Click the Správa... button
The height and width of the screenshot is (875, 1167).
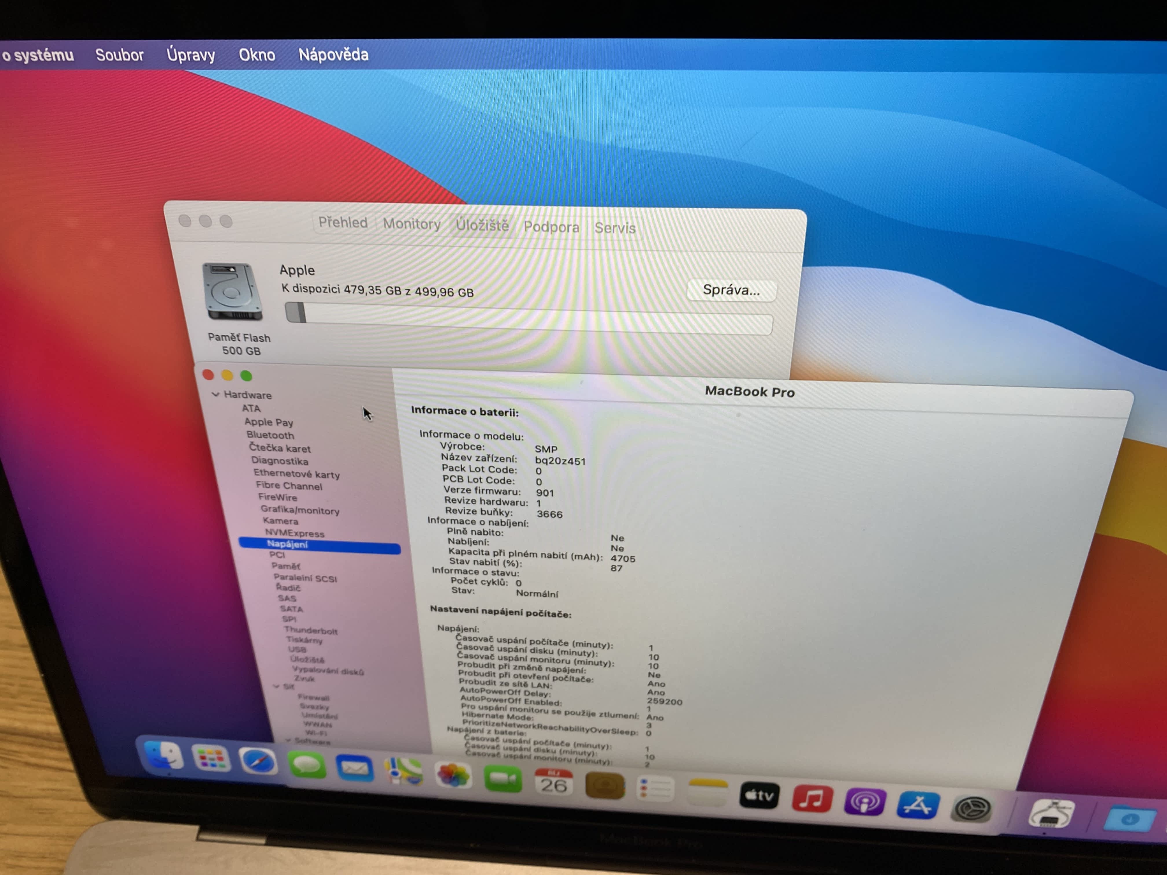coord(731,290)
